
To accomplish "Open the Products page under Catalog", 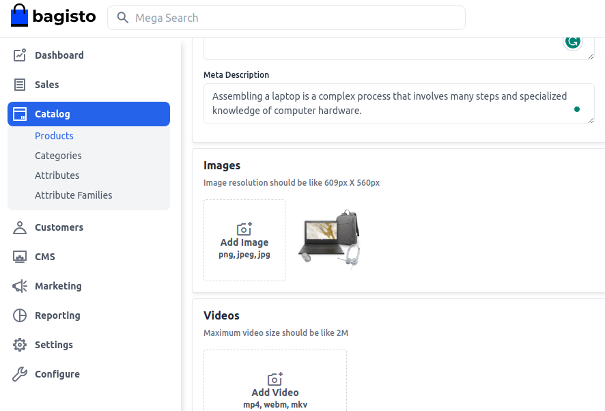I will click(x=54, y=135).
